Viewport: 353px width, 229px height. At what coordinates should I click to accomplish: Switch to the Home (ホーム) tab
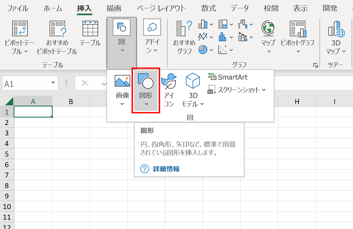coord(53,8)
